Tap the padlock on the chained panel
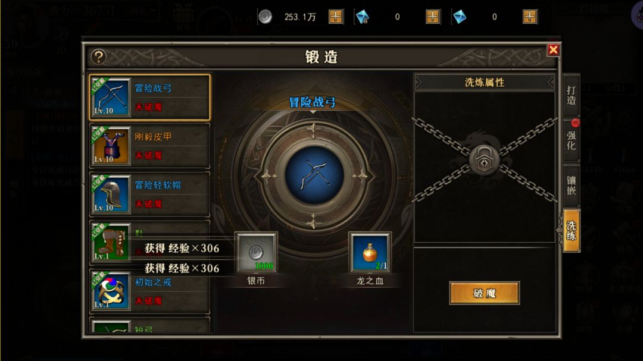This screenshot has width=643, height=361. (x=484, y=160)
